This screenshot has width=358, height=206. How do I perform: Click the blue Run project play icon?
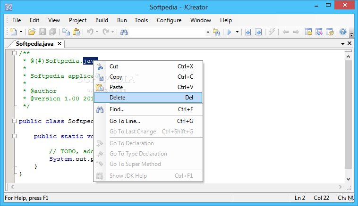coord(230,32)
